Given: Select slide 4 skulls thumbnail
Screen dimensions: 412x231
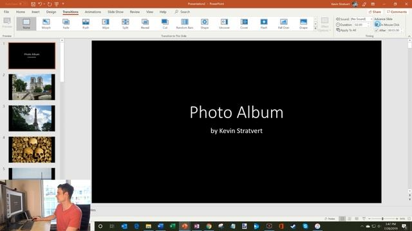Looking at the screenshot, I should [32, 150].
